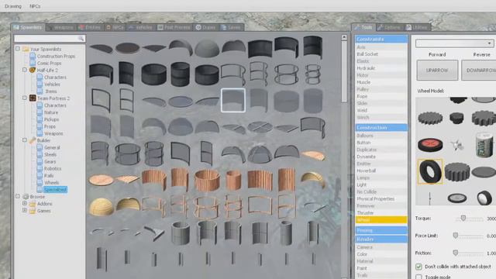This screenshot has height=279, width=496.
Task: Open the Drawing menu
Action: click(13, 6)
